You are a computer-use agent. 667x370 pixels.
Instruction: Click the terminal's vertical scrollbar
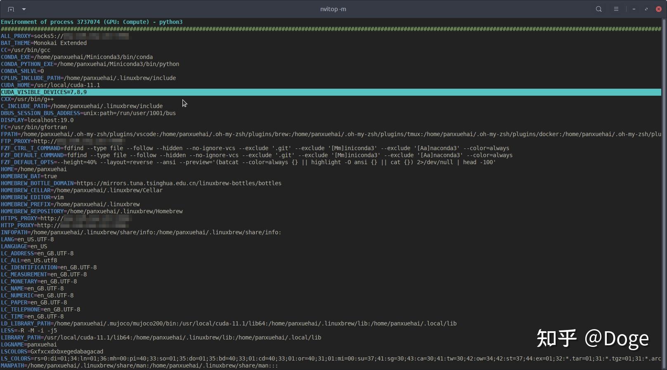pos(664,194)
